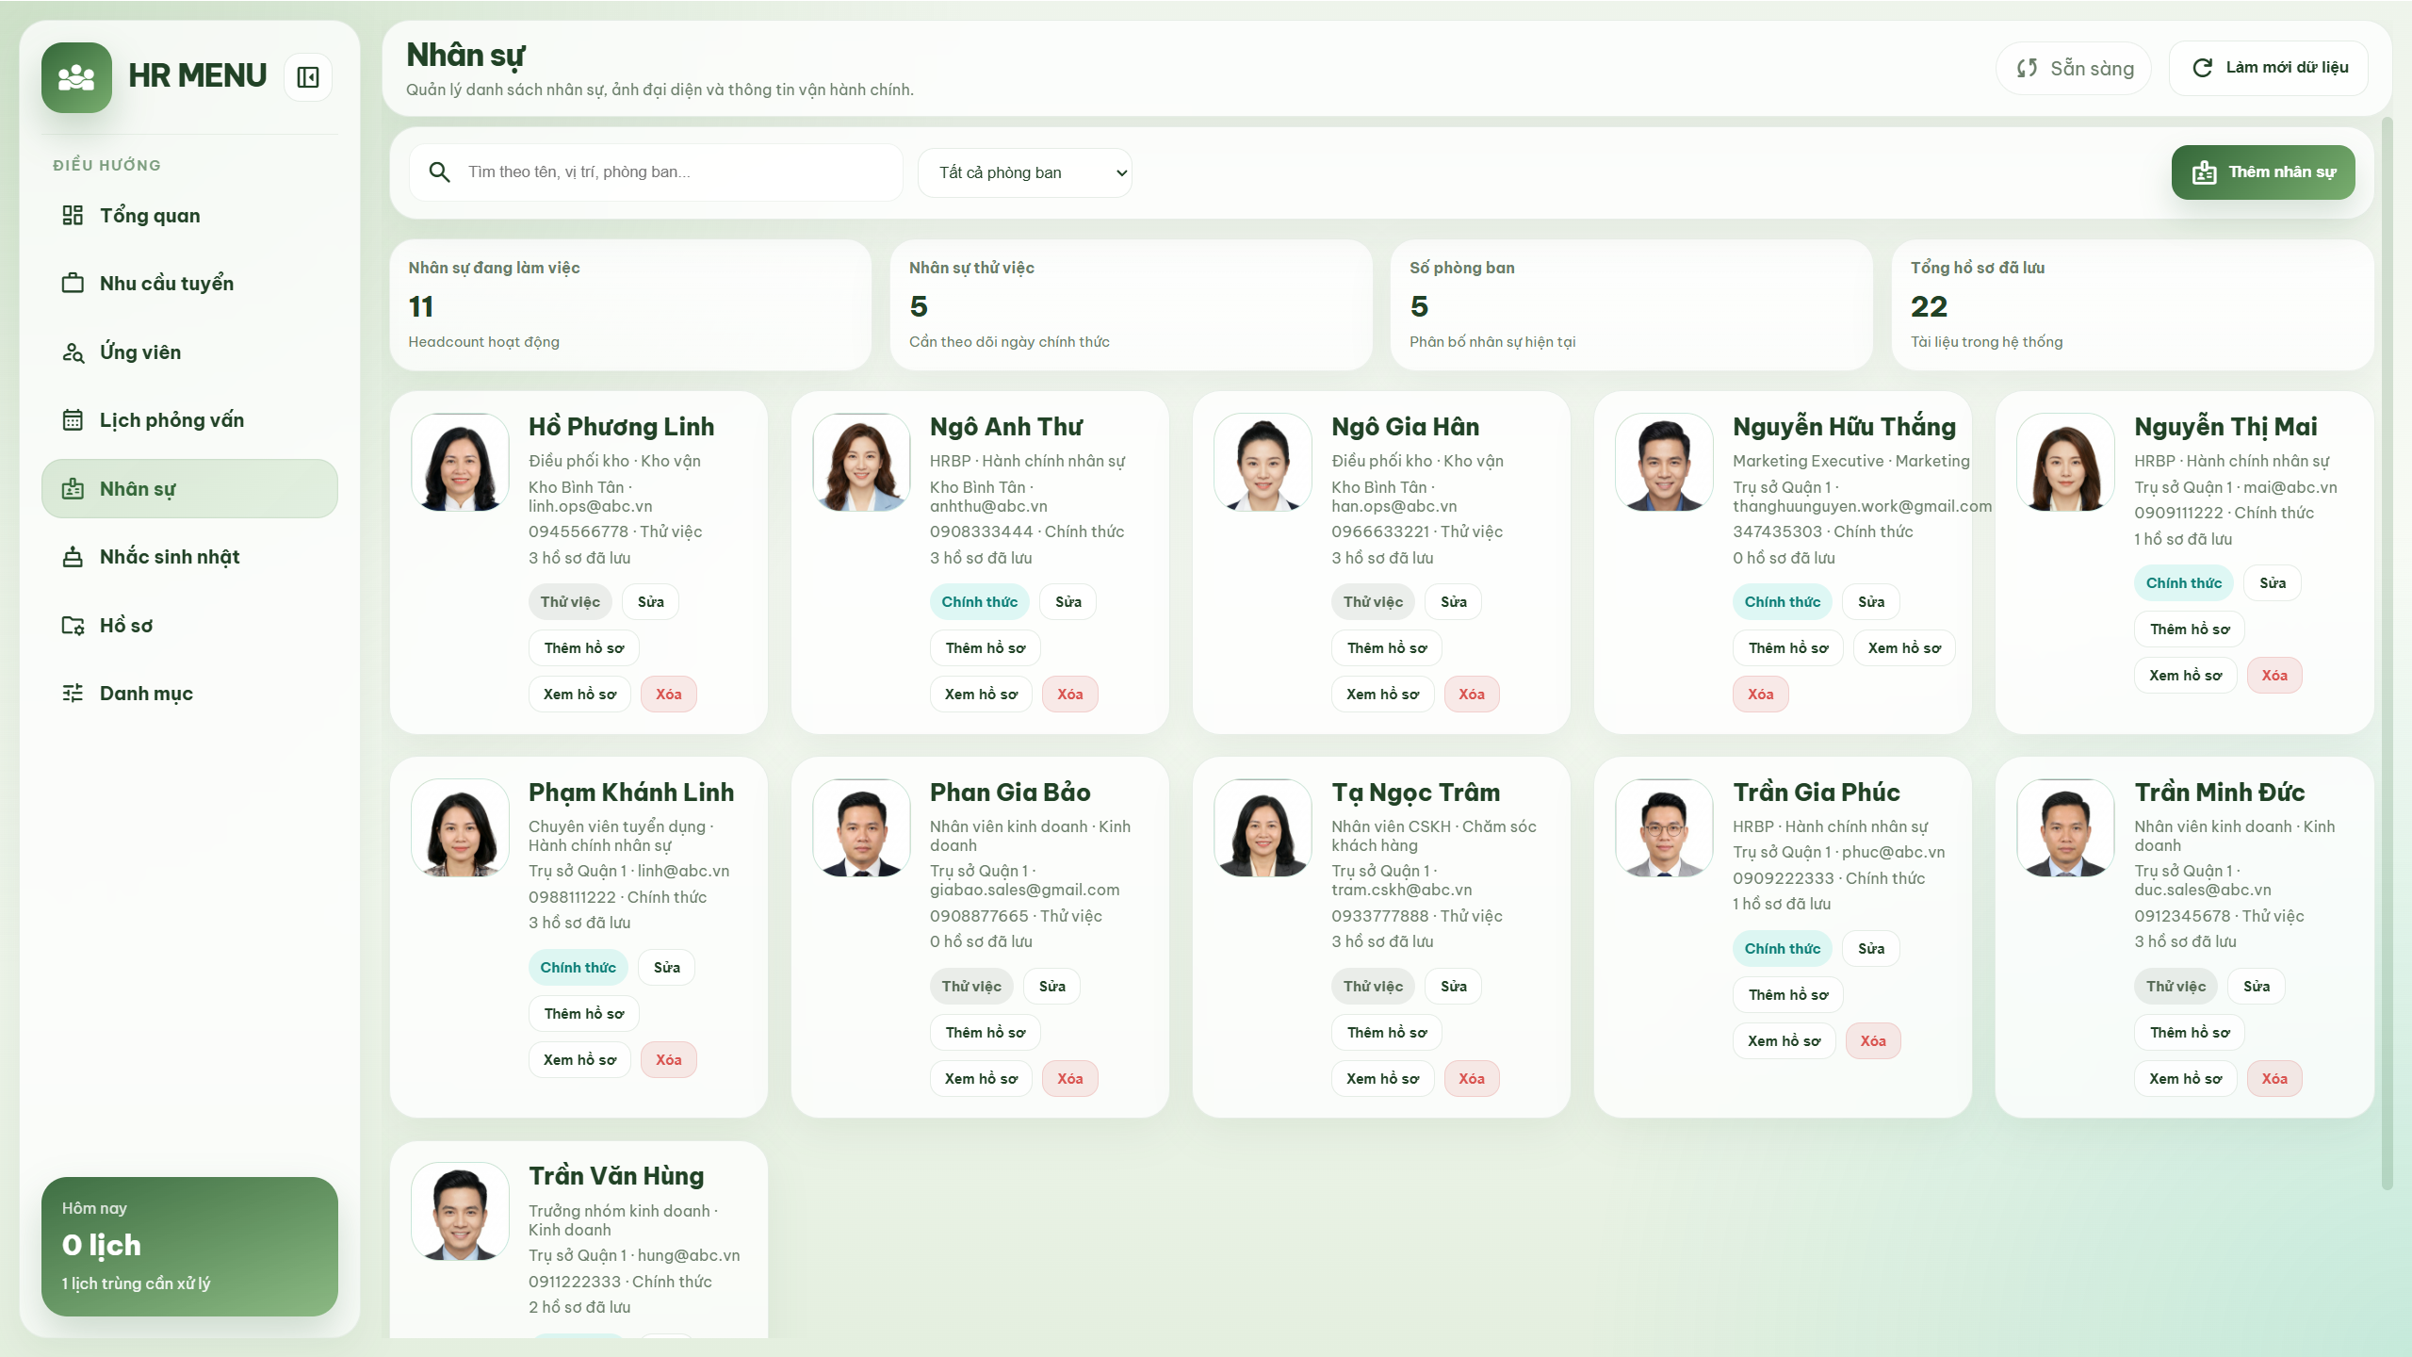Viewport: 2412px width, 1357px height.
Task: Toggle the Sẵn sàng status indicator
Action: [x=2073, y=68]
